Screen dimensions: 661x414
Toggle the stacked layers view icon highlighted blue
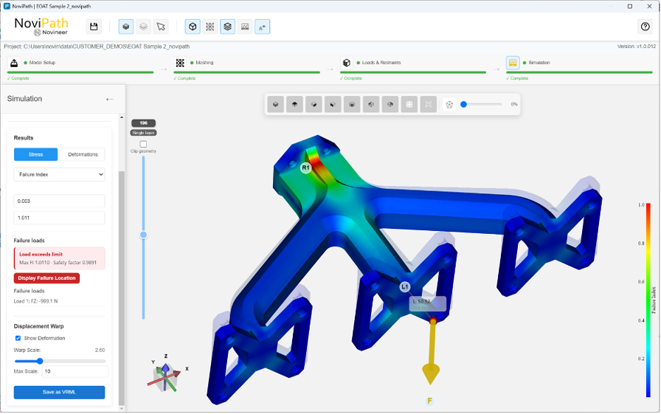click(228, 27)
